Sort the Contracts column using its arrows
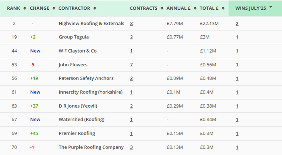Image resolution: width=282 pixels, height=155 pixels. (162, 8)
